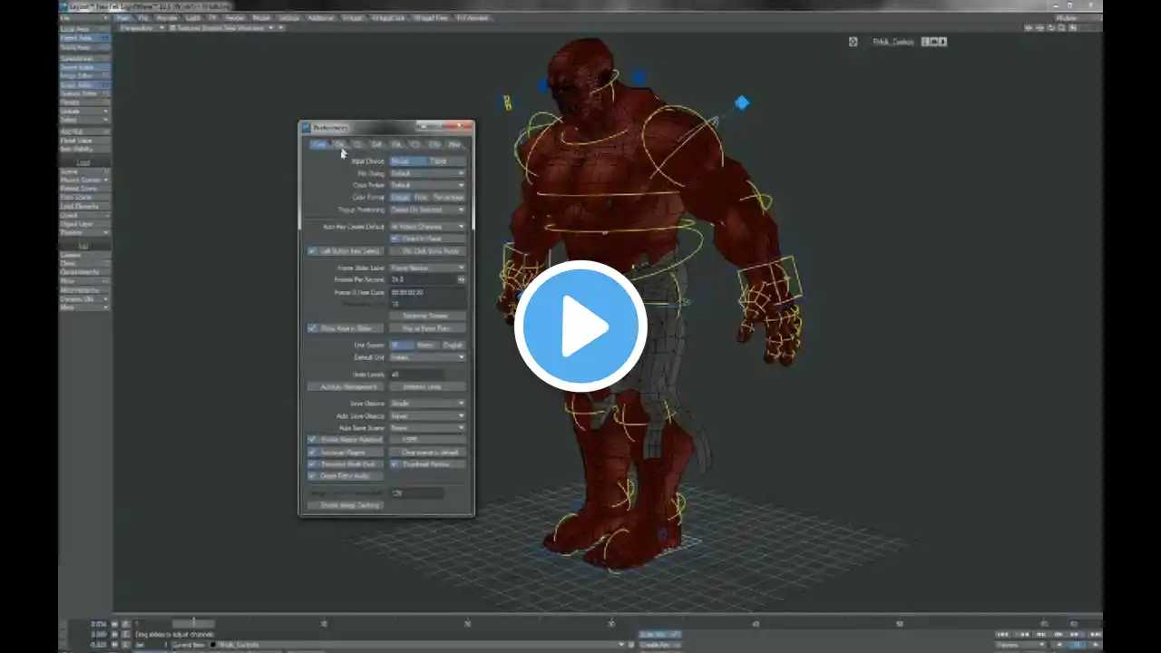1161x653 pixels.
Task: Switch Unit System to English
Action: tap(453, 346)
